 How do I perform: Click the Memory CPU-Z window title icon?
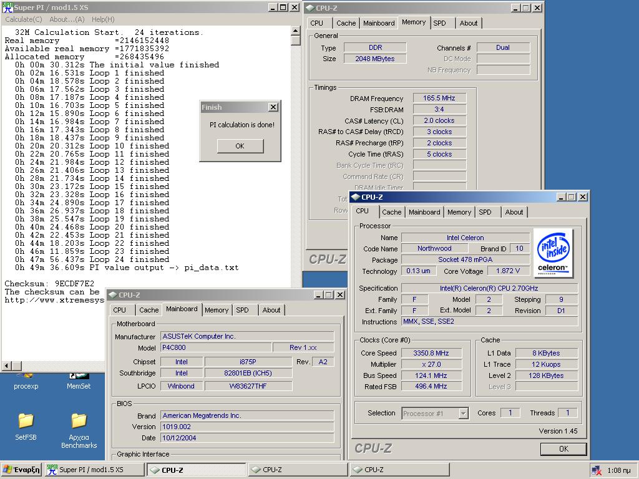310,7
